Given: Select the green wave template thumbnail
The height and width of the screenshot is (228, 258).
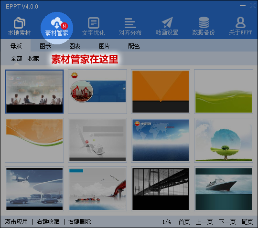Looking at the screenshot, I should point(224,92).
